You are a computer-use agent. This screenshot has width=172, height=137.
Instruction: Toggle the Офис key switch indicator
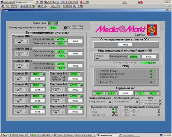point(116,109)
